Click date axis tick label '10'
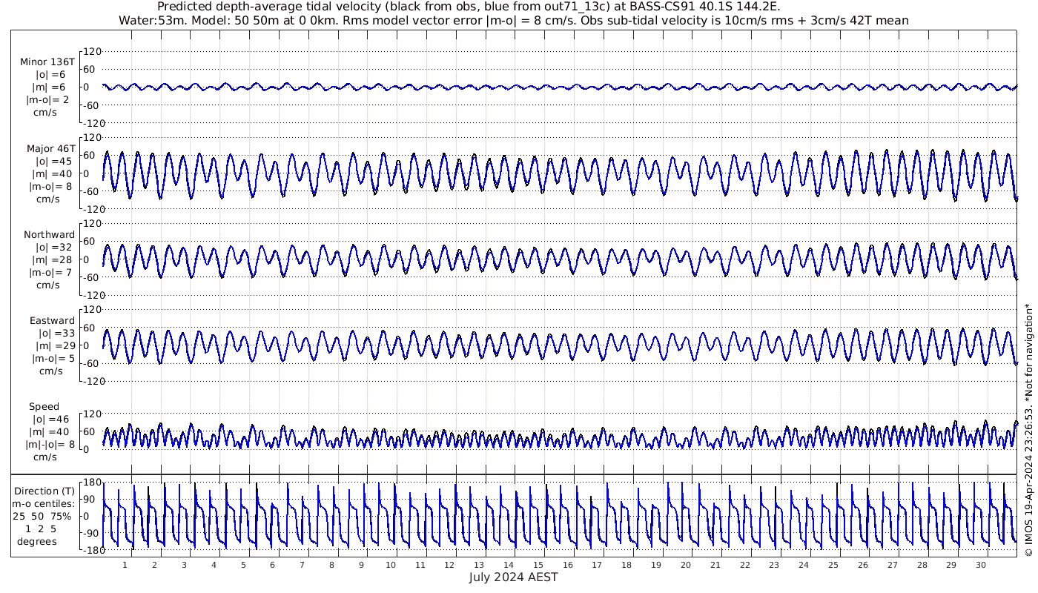This screenshot has height=593, width=1038. pos(391,565)
